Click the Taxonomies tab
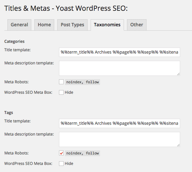The height and width of the screenshot is (172, 192). [107, 25]
